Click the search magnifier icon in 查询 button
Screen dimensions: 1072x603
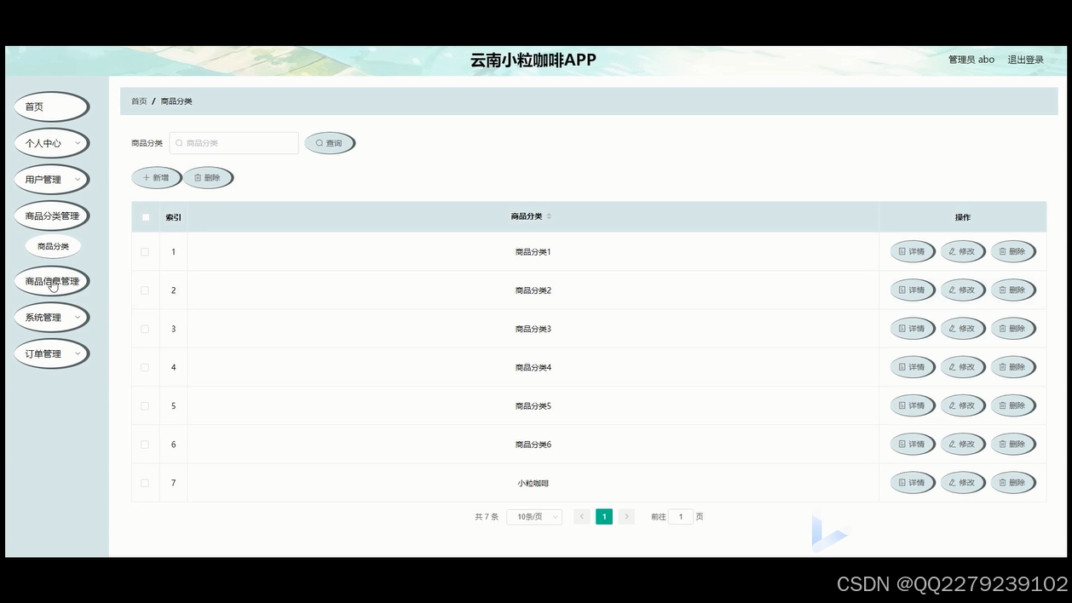pos(319,142)
